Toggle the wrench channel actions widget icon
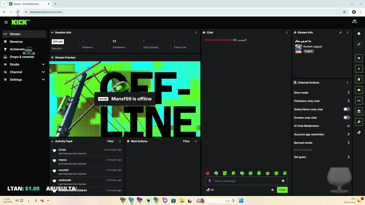Image resolution: width=365 pixels, height=205 pixels. 359,122
